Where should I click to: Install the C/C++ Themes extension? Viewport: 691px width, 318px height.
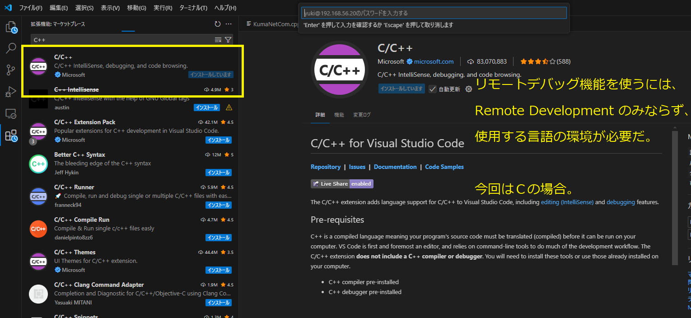click(x=219, y=270)
